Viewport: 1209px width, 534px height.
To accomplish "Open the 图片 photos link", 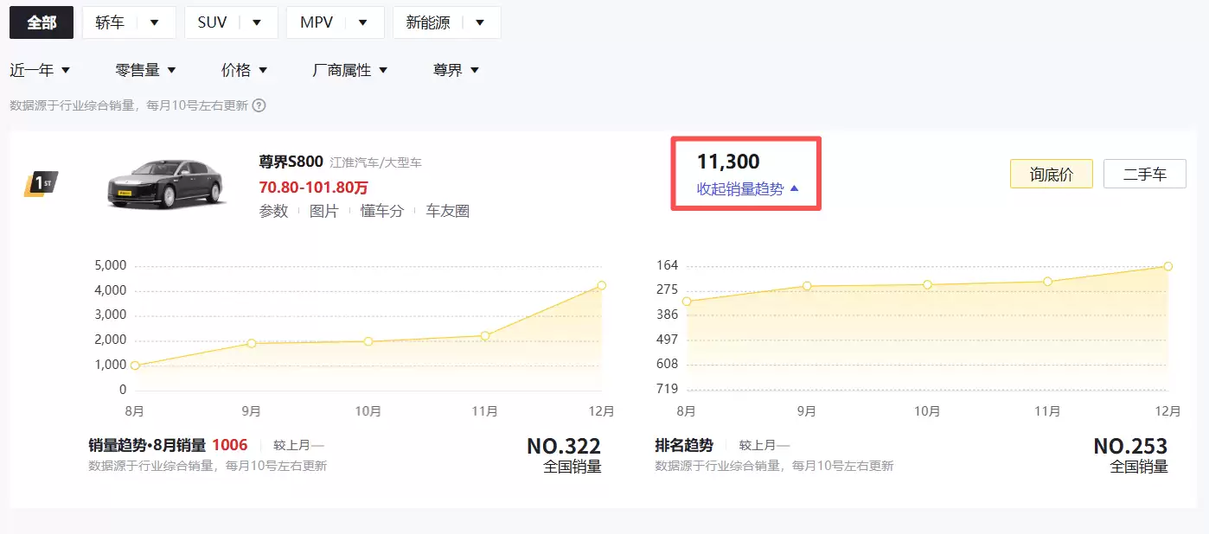I will click(323, 210).
